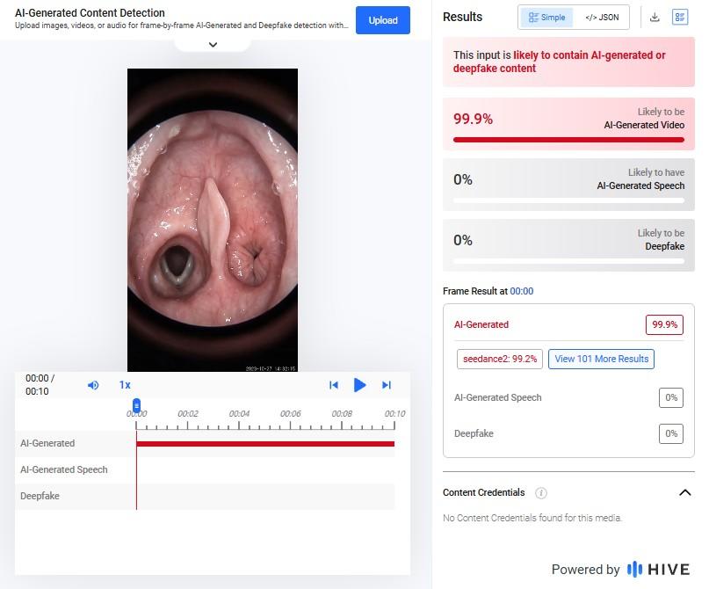Click the red AI-Generated timeline bar
Image resolution: width=709 pixels, height=589 pixels.
coord(265,444)
